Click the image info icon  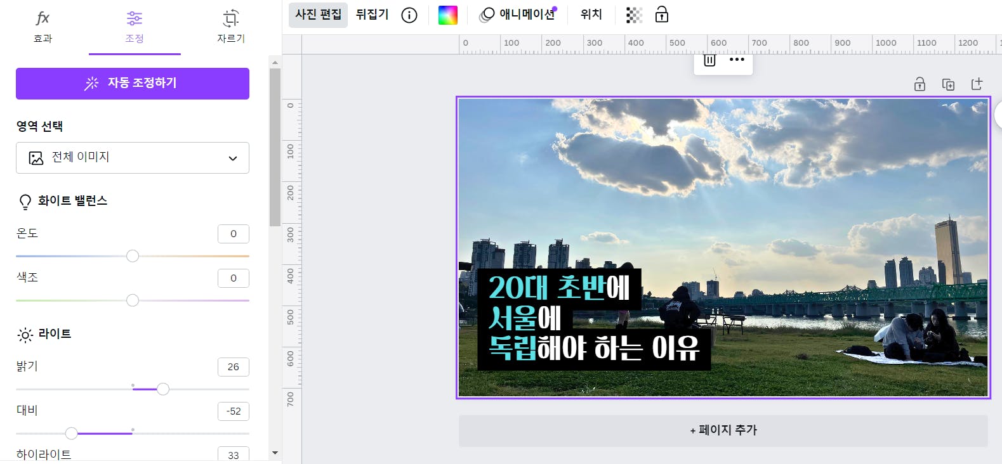pos(409,15)
